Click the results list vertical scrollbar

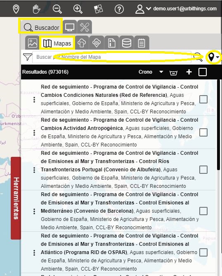218,125
